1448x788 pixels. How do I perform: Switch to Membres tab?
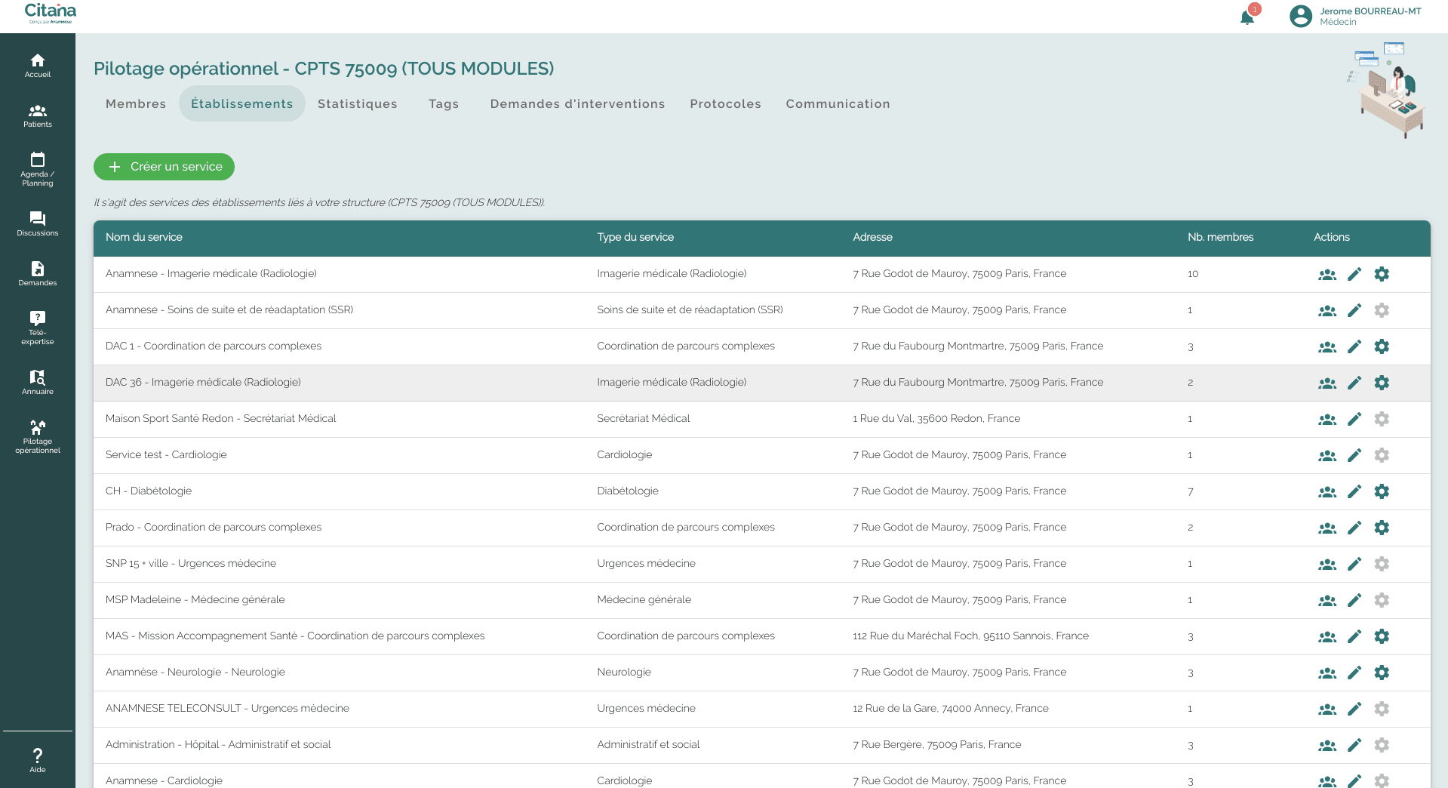[136, 103]
